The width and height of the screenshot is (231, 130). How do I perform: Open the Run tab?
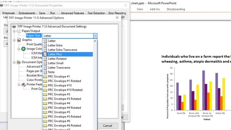click(52, 13)
